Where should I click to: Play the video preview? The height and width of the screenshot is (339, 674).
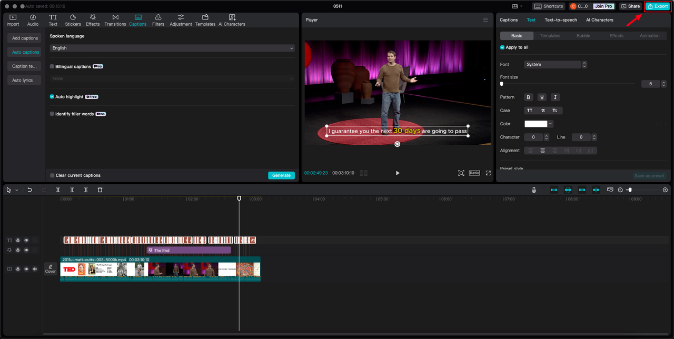coord(398,173)
